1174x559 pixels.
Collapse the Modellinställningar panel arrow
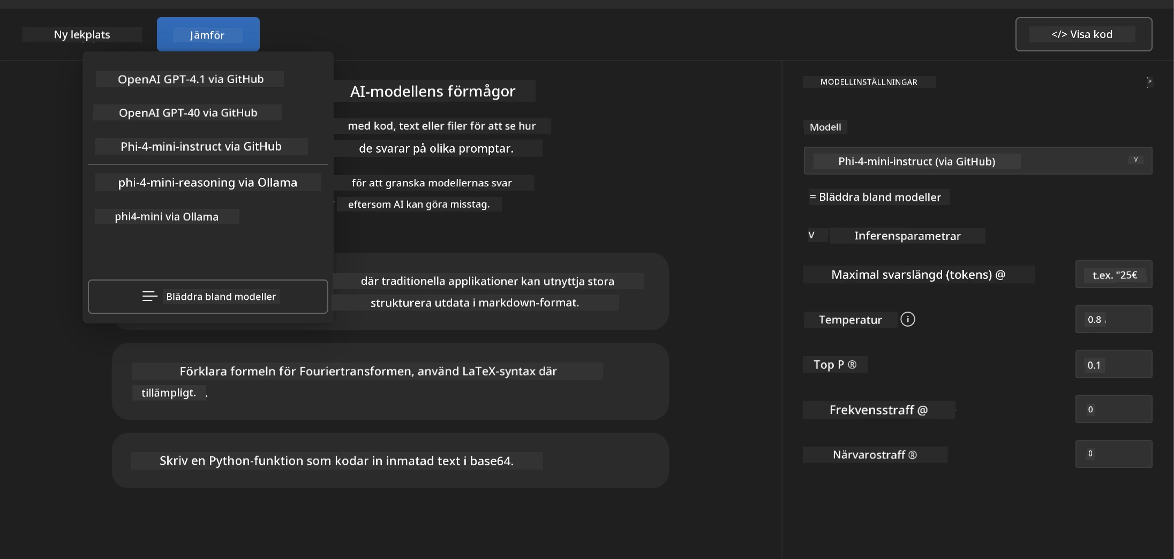[x=1149, y=81]
